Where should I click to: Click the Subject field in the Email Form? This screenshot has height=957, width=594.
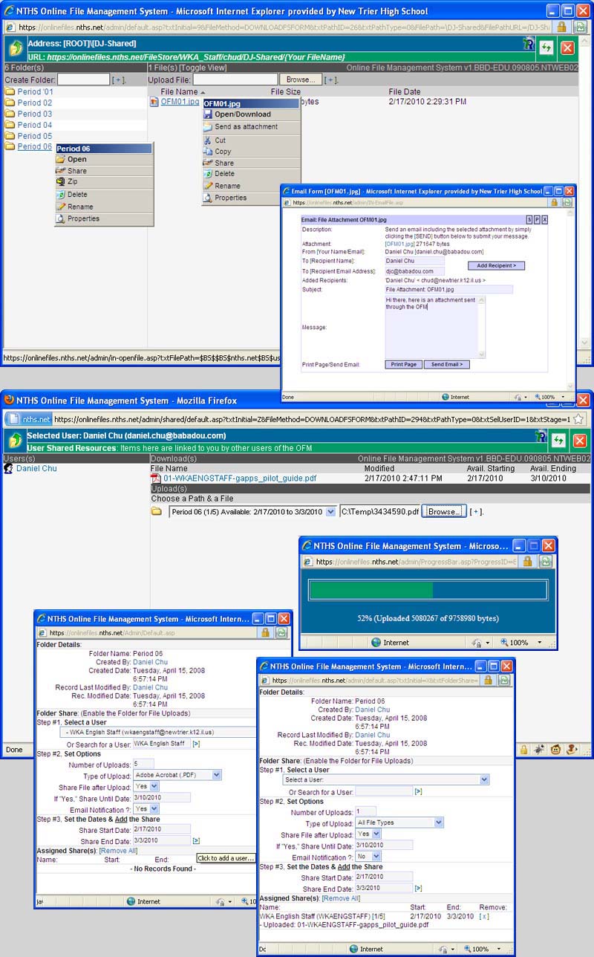click(448, 289)
